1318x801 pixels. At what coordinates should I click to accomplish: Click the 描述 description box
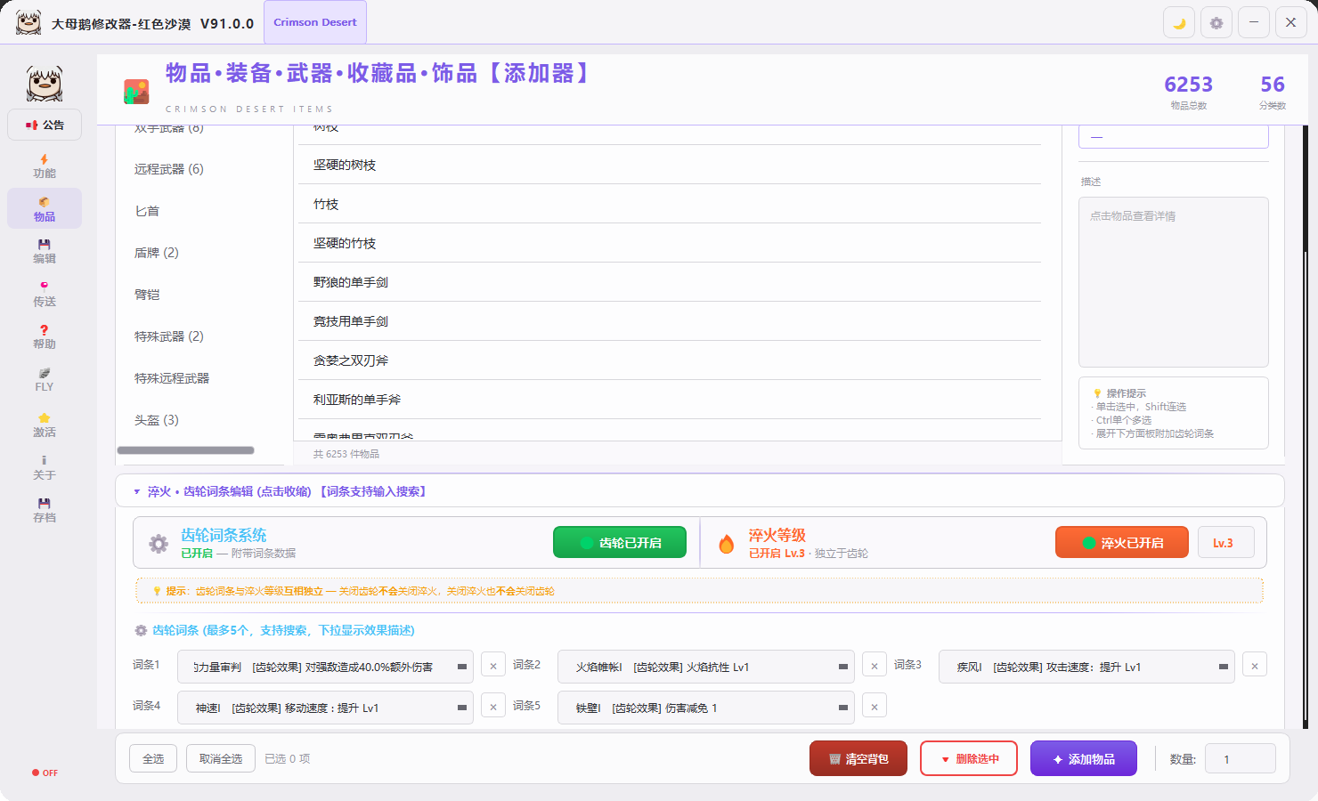coord(1174,282)
